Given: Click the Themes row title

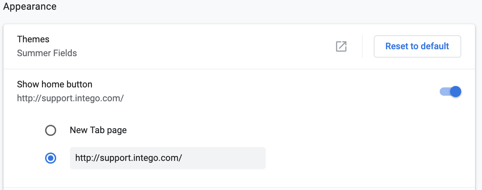Looking at the screenshot, I should 33,39.
